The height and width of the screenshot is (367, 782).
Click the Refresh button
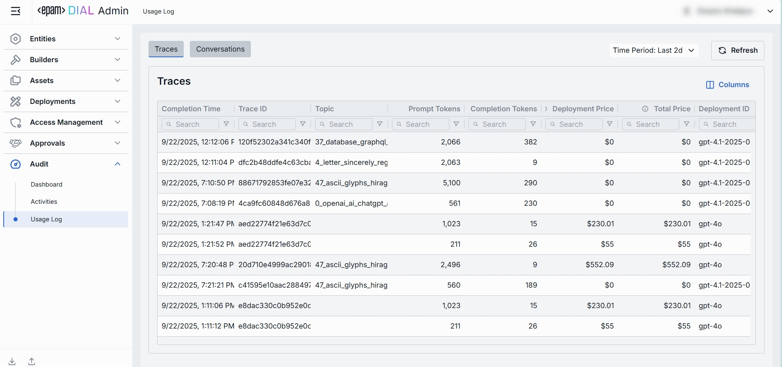click(738, 50)
